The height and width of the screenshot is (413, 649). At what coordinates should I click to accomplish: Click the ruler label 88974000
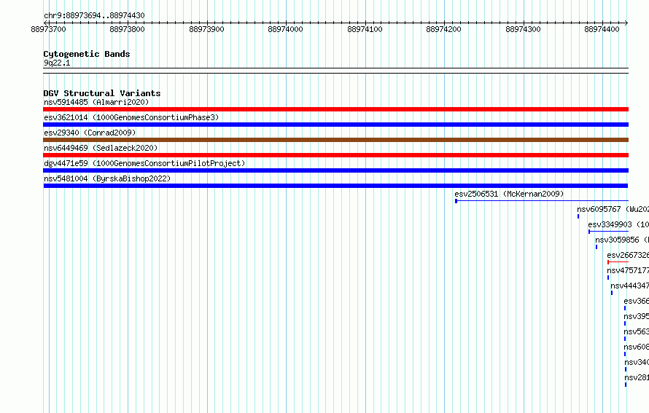pyautogui.click(x=285, y=29)
